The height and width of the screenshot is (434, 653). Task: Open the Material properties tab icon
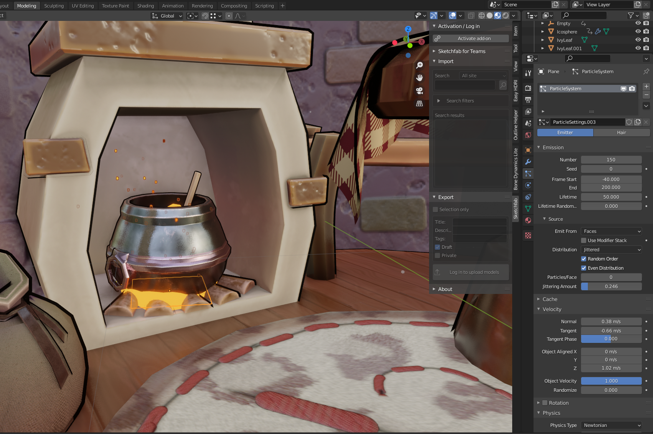click(x=528, y=220)
